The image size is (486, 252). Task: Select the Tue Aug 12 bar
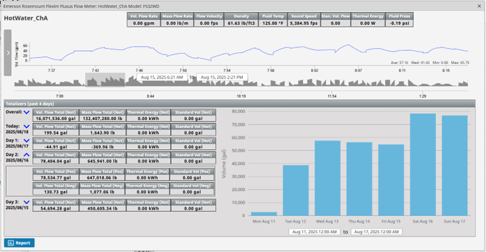296,191
